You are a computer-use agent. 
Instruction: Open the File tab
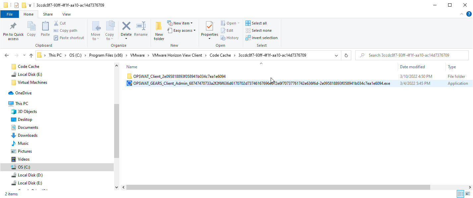pos(10,14)
